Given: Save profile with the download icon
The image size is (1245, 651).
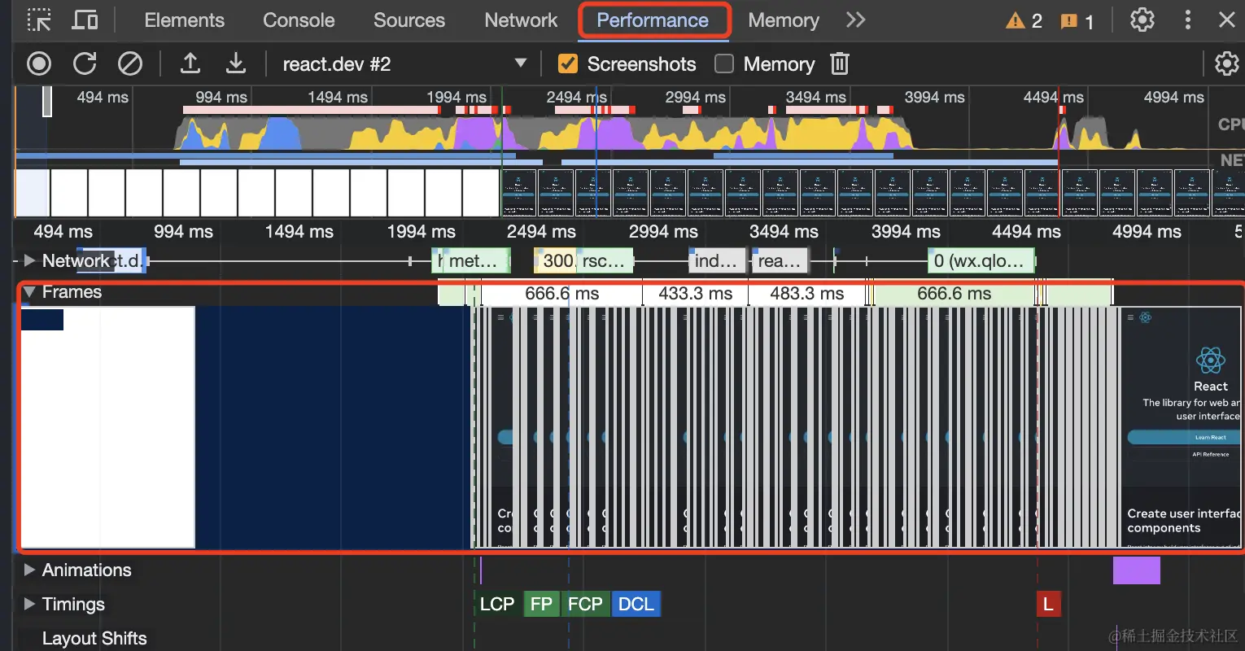Looking at the screenshot, I should 235,63.
